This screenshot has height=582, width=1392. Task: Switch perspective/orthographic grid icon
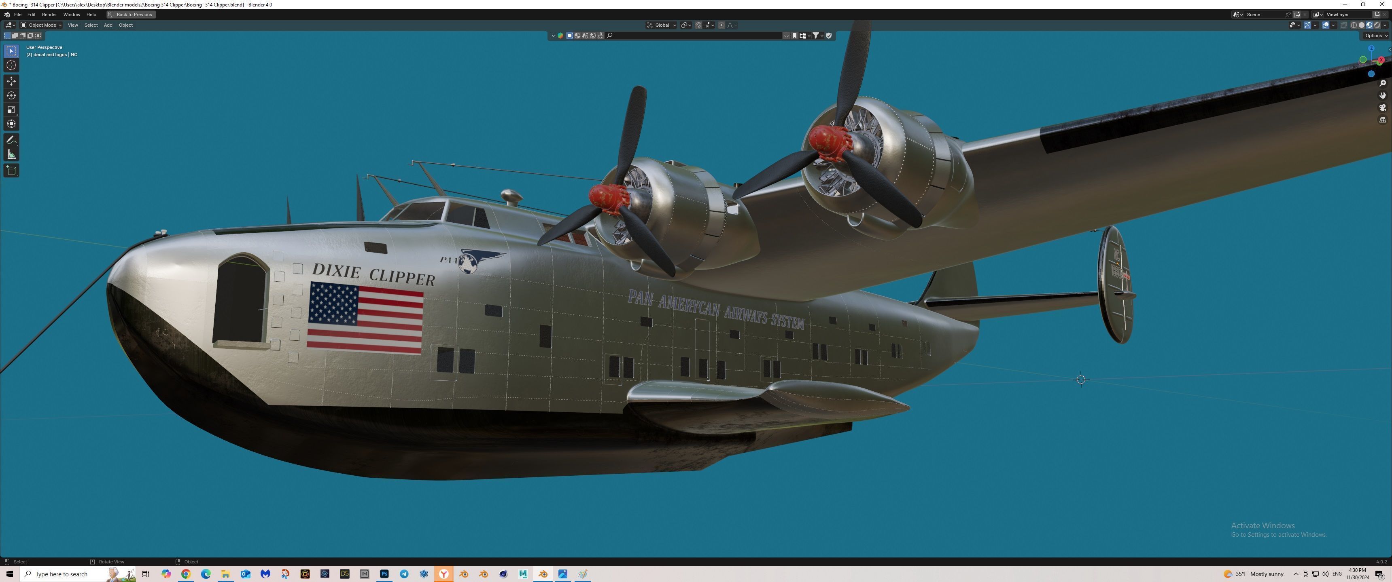click(1382, 120)
